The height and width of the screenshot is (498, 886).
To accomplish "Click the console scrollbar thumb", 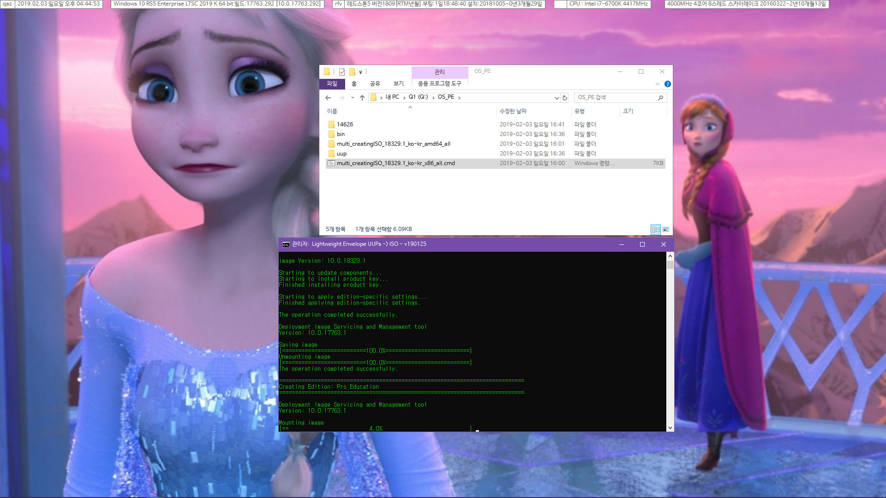I will point(670,265).
